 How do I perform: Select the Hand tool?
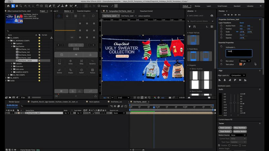tap(17, 6)
